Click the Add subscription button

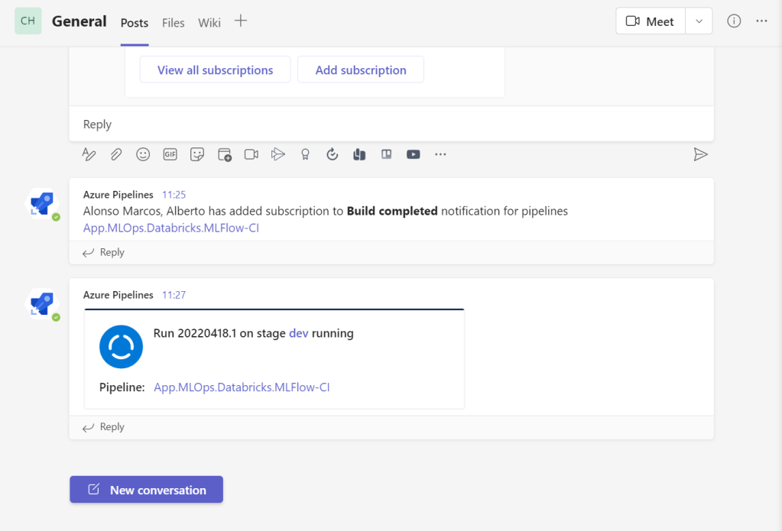point(361,70)
